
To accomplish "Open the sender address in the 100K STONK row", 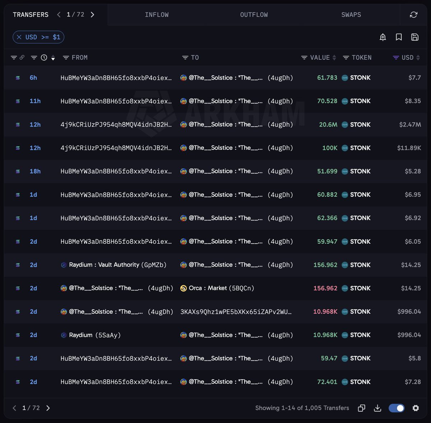I will (116, 148).
